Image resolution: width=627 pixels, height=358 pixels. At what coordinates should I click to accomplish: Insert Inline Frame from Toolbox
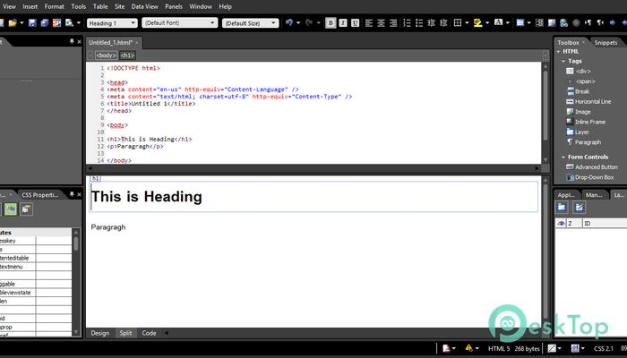tap(586, 122)
